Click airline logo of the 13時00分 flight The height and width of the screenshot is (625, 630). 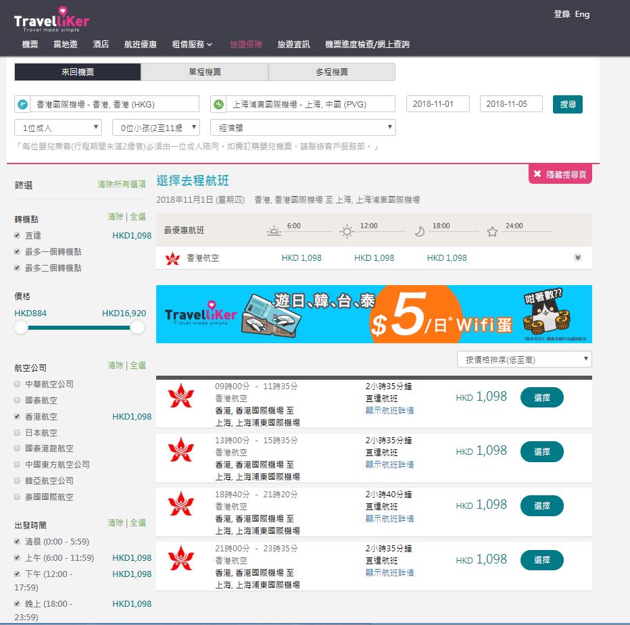(x=180, y=449)
